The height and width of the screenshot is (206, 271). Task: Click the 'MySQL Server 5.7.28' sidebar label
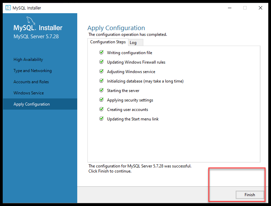[36, 37]
